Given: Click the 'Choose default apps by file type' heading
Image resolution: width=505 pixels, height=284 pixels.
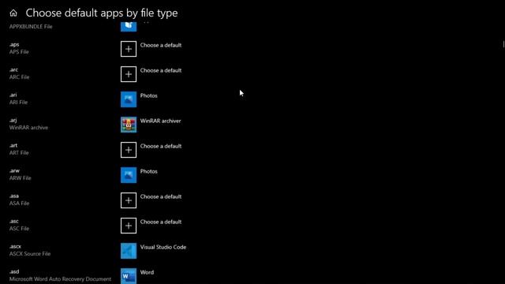Looking at the screenshot, I should pos(102,13).
